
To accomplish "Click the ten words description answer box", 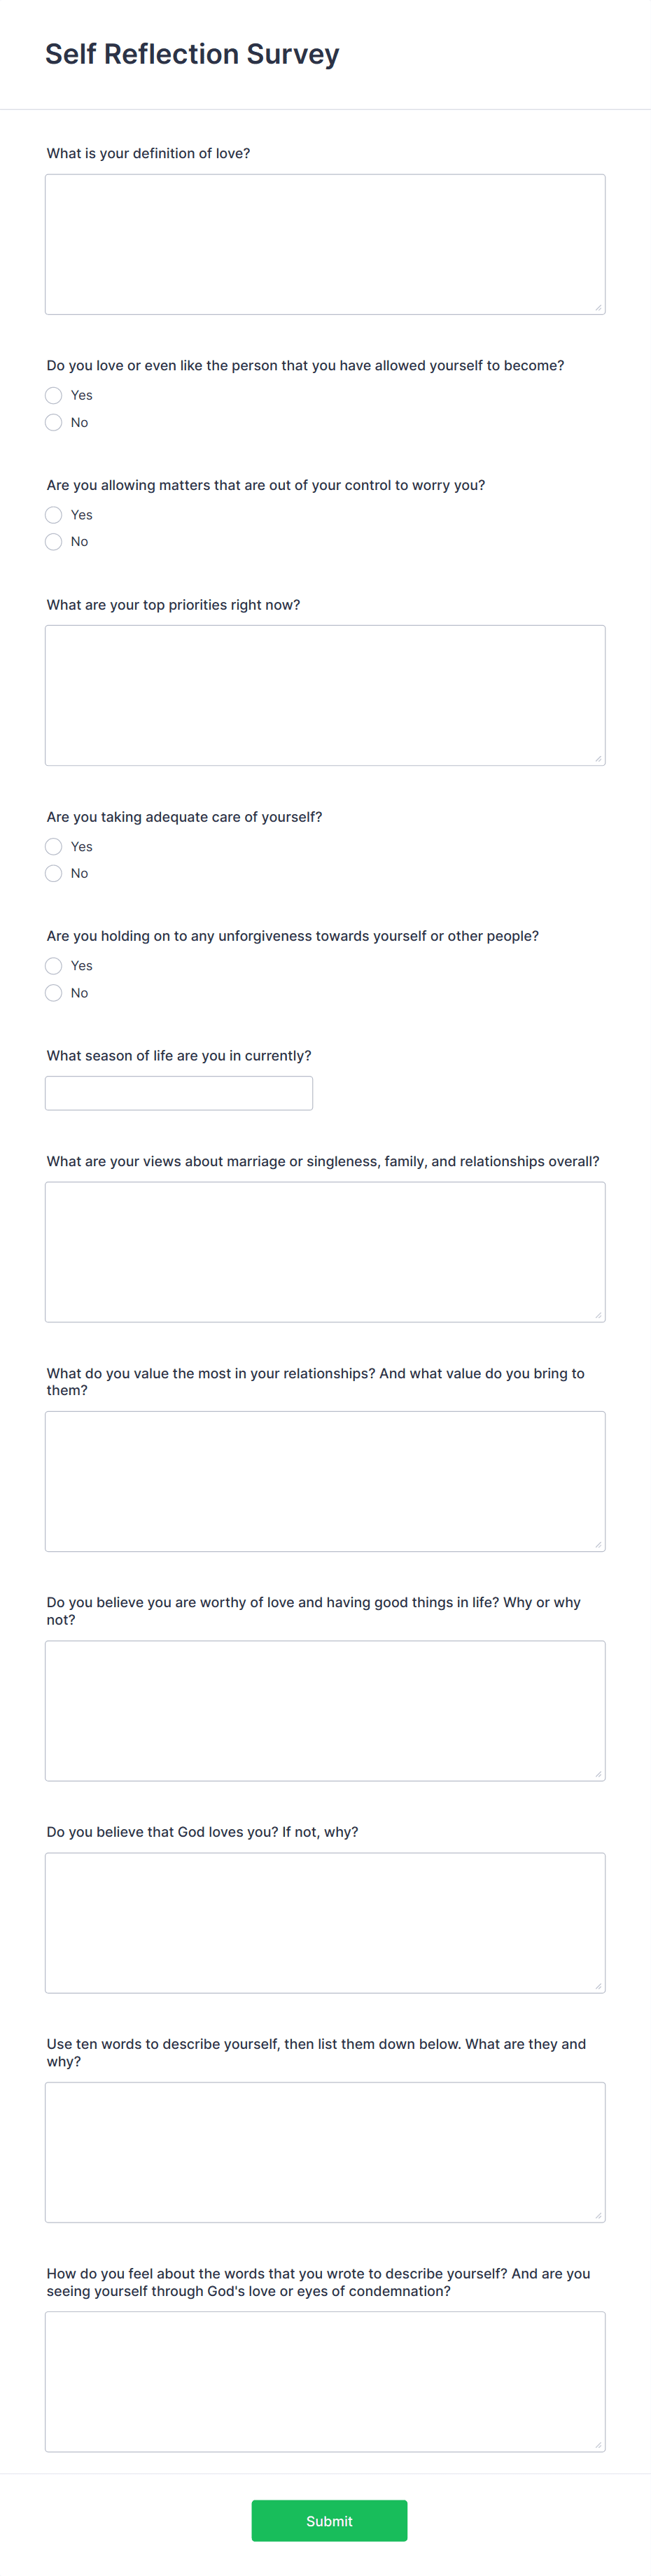I will coord(324,2152).
